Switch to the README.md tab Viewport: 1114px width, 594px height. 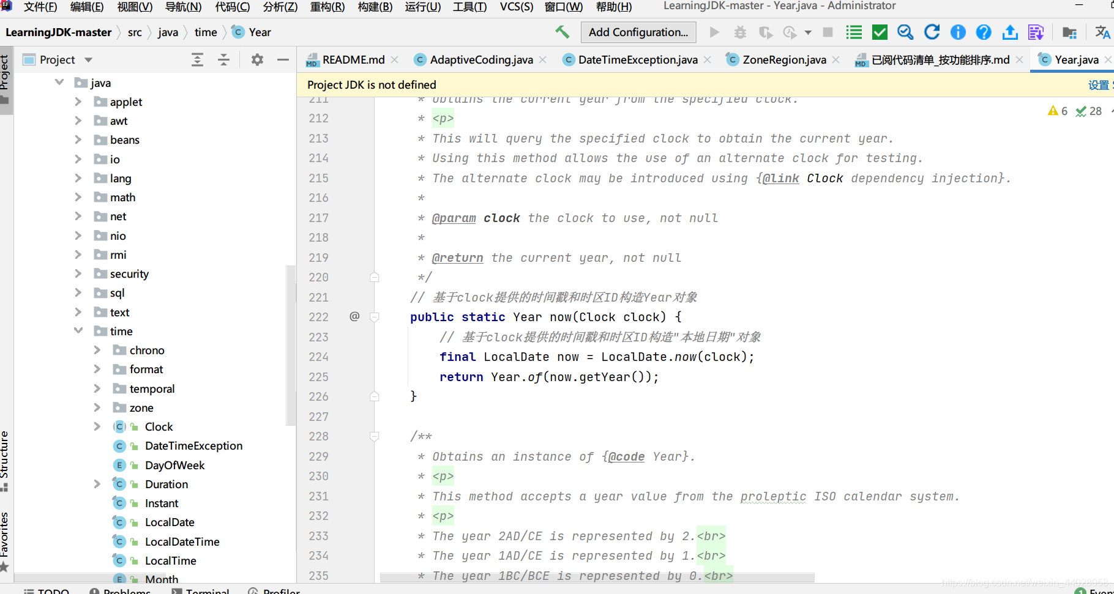354,59
